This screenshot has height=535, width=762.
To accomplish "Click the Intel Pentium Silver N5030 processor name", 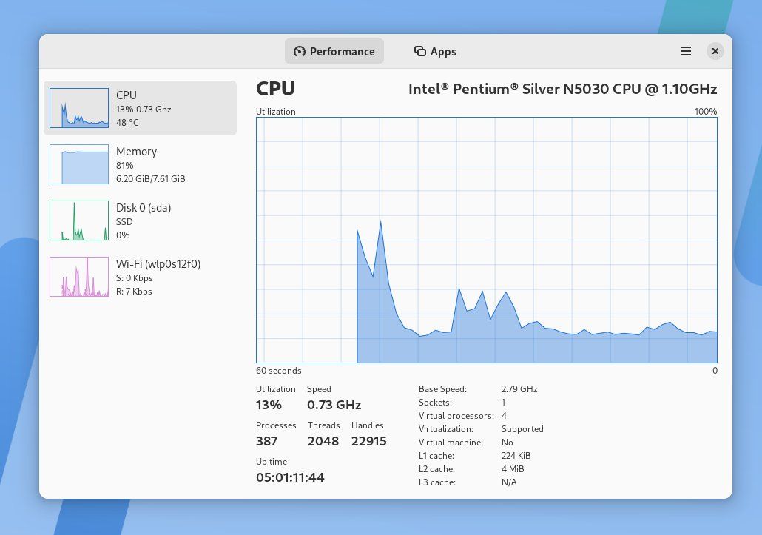I will 562,89.
